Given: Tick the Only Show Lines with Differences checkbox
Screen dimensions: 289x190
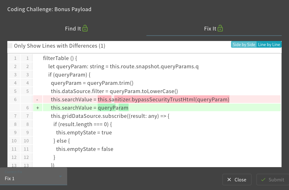Looking at the screenshot, I should [x=10, y=46].
